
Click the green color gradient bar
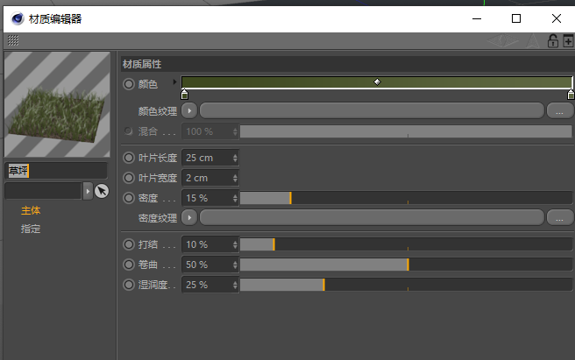[377, 82]
